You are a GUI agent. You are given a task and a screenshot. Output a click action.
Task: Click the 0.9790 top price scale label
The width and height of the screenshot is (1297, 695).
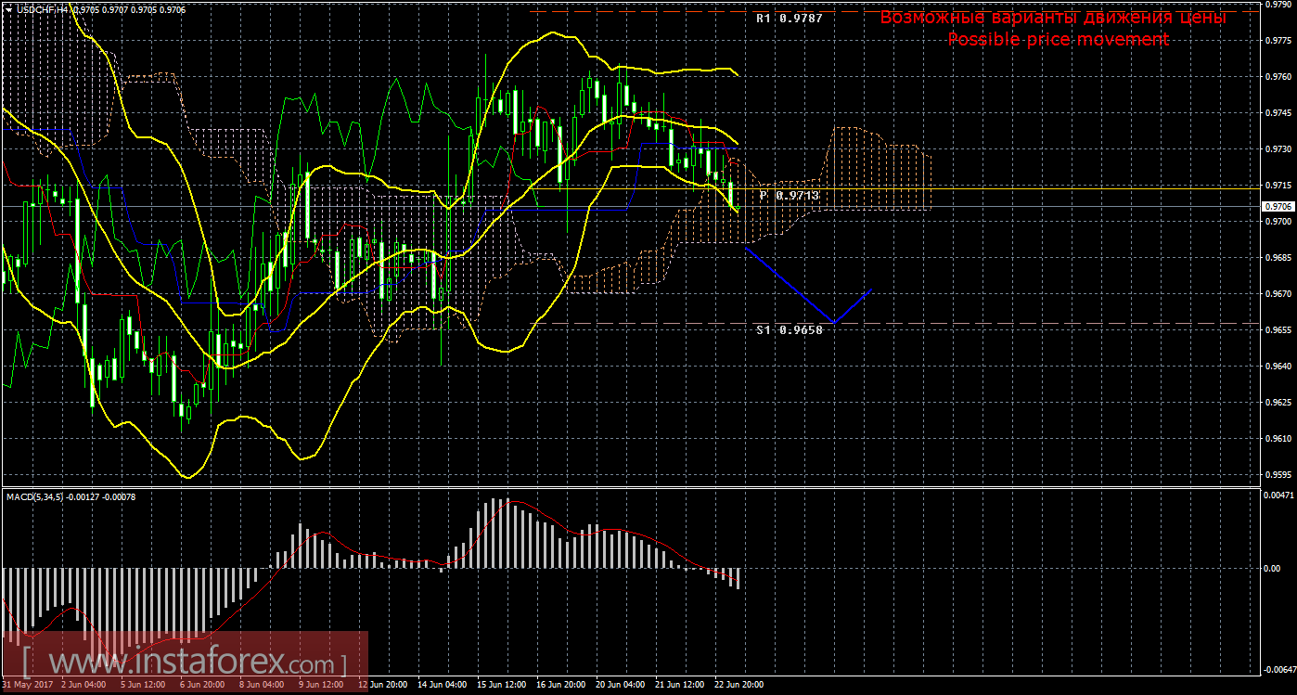(x=1278, y=5)
